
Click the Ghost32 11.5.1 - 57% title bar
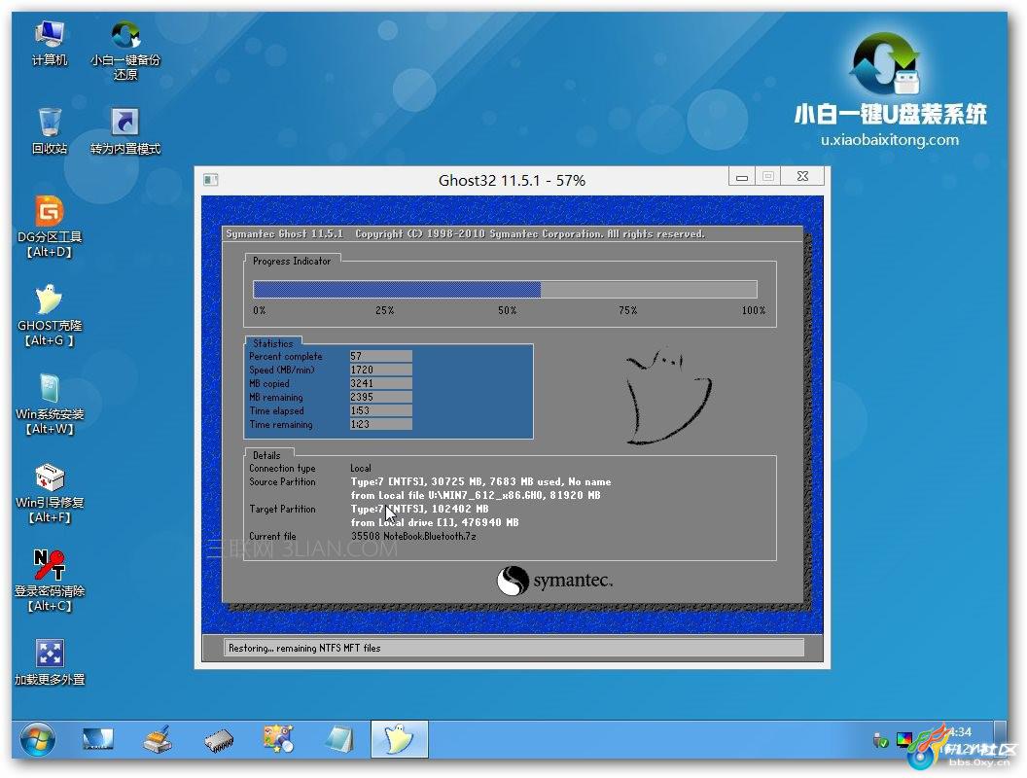pos(512,180)
